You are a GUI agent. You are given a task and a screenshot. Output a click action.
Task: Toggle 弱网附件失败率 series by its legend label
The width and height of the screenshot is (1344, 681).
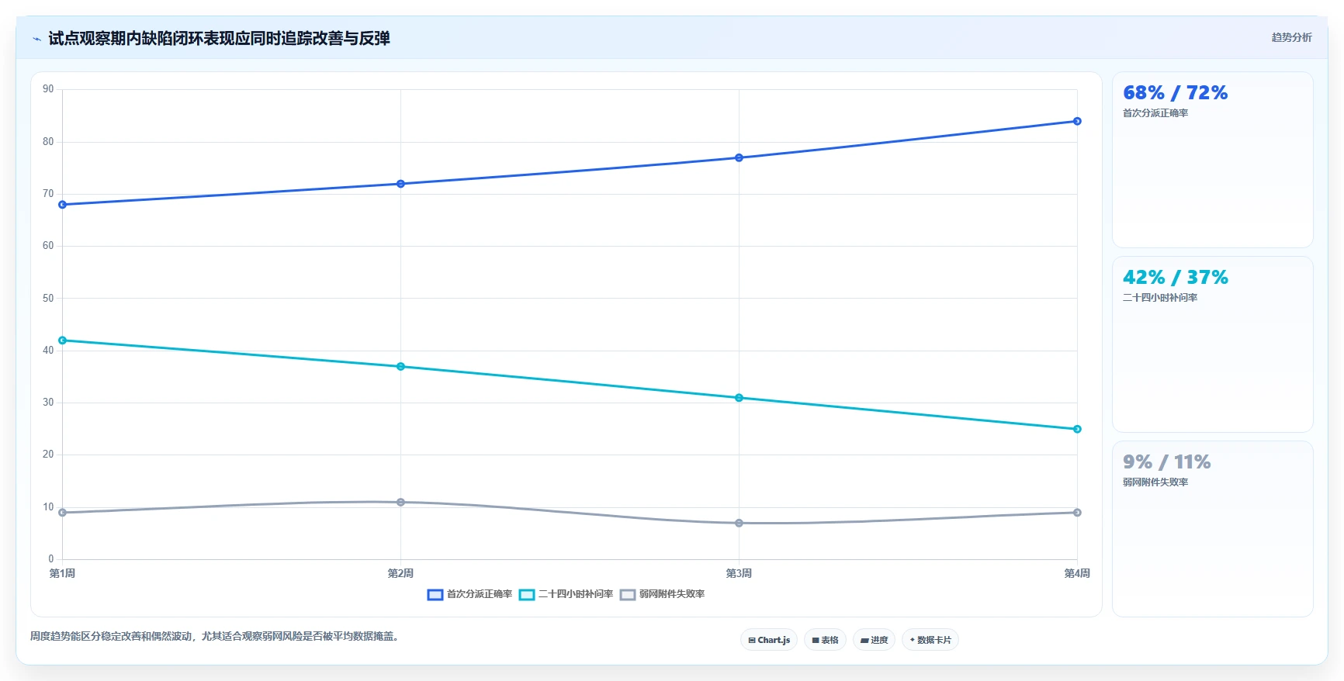(x=672, y=594)
